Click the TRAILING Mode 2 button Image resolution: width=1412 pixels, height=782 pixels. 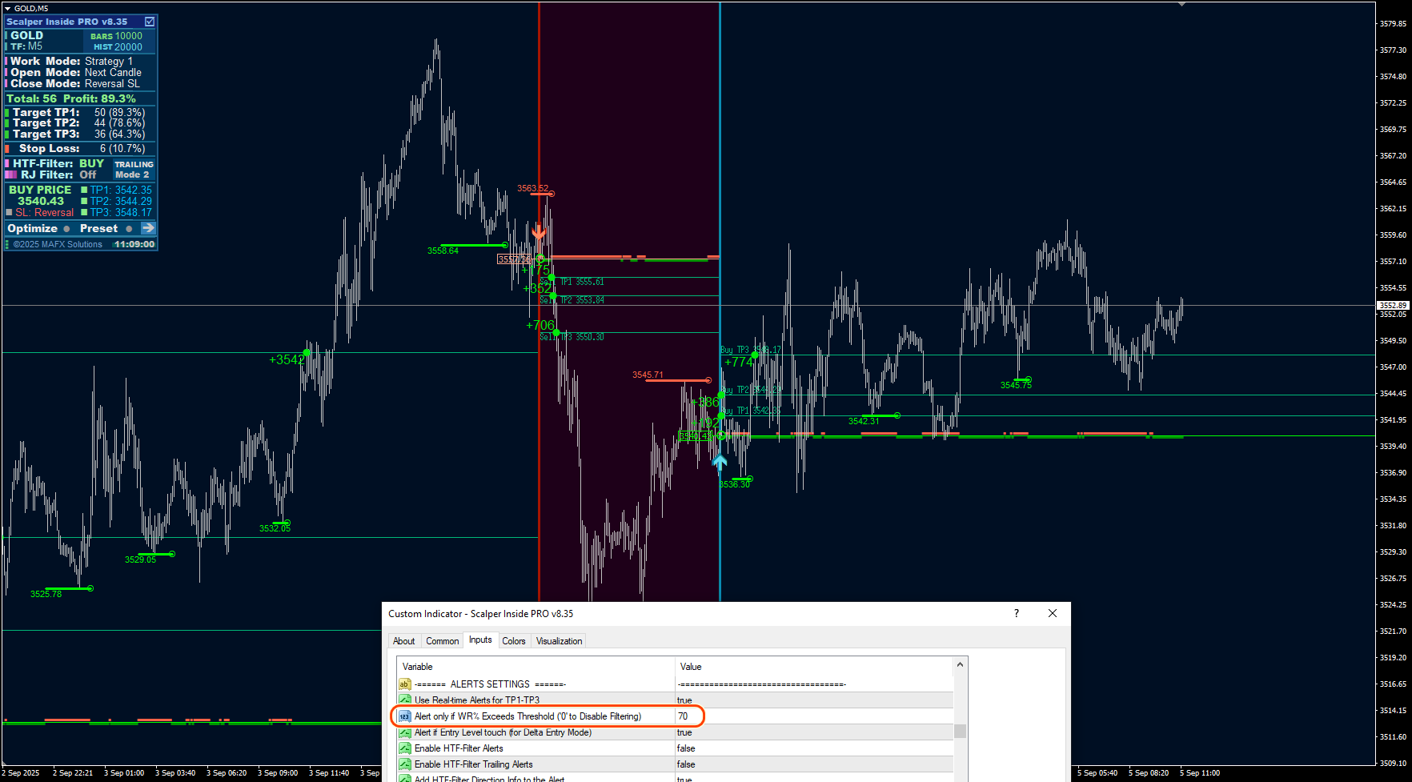[x=133, y=169]
